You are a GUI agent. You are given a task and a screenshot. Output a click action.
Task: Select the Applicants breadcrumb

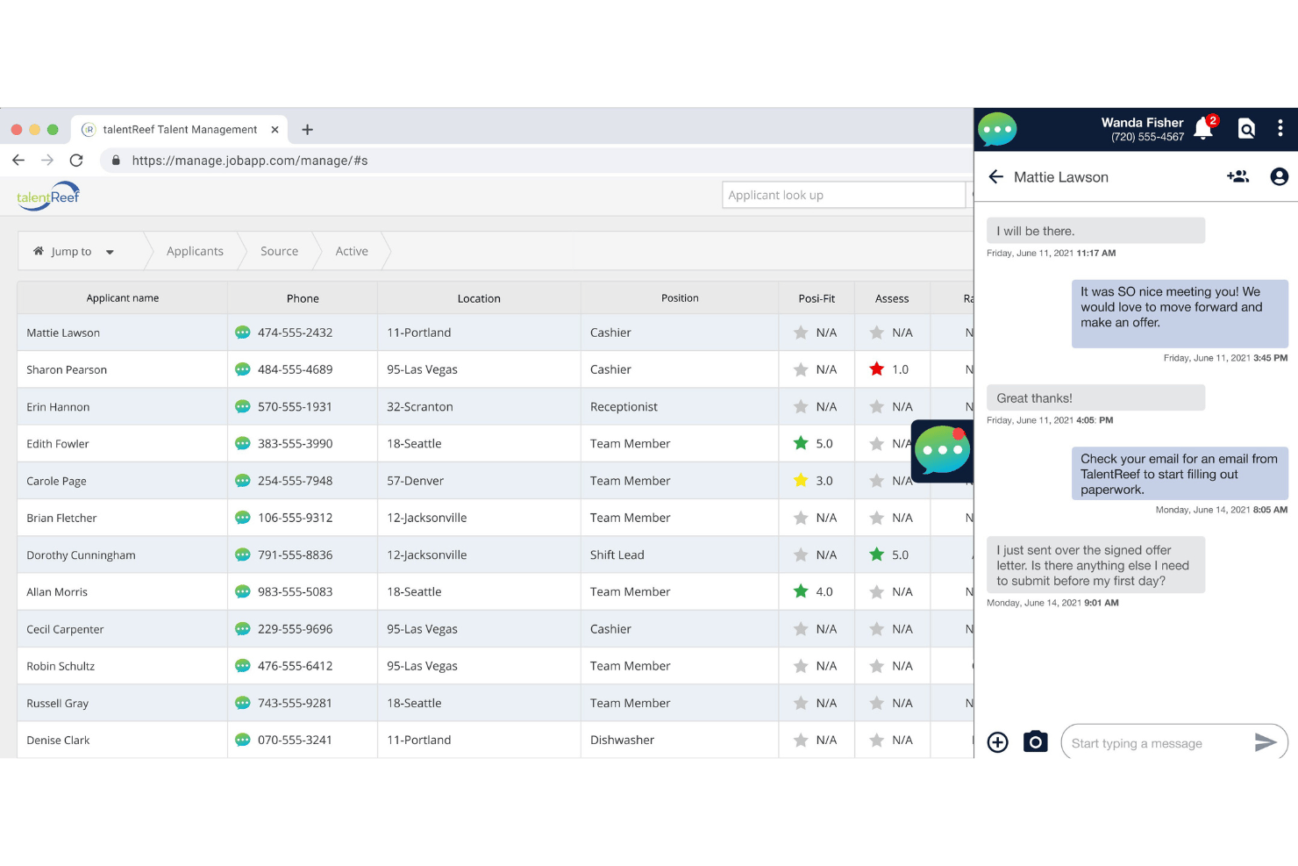(195, 251)
